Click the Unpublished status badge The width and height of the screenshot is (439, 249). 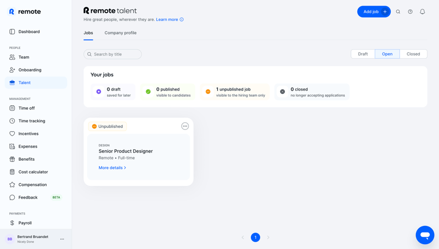(108, 127)
